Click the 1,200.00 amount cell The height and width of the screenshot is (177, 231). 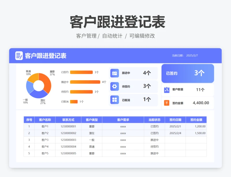(x=196, y=126)
